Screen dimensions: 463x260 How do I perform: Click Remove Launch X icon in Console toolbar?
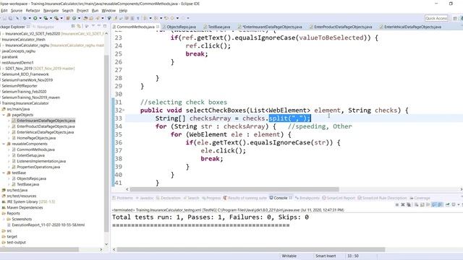(402, 204)
